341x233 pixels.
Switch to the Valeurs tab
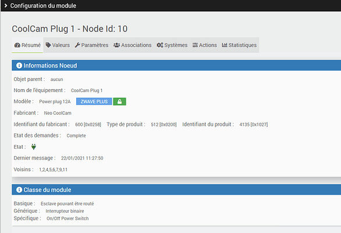click(58, 45)
